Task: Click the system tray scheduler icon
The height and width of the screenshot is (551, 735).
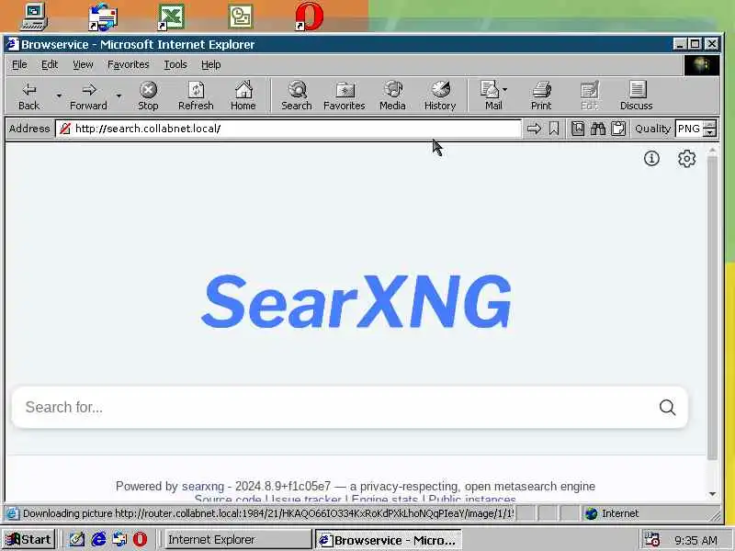Action: (x=651, y=539)
